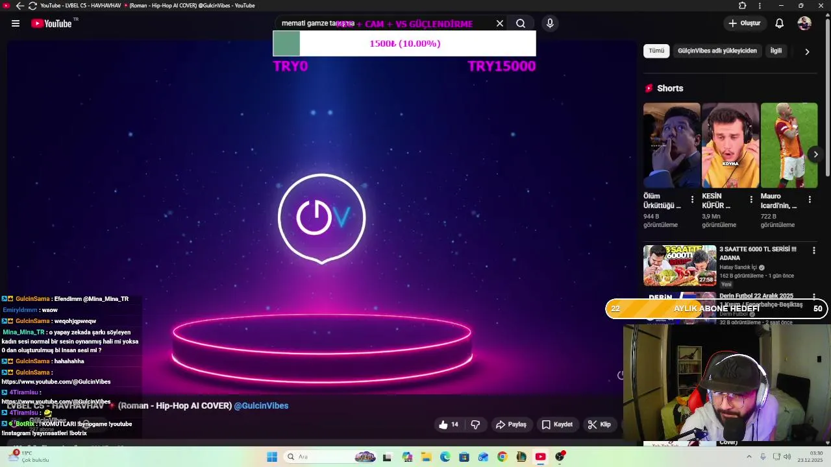Select the Tümü filter chip
831x467 pixels.
point(656,51)
